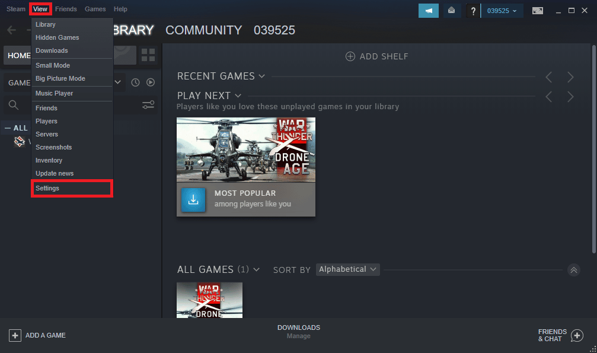Collapse shelf with double chevron up icon
597x353 pixels.
tap(574, 270)
